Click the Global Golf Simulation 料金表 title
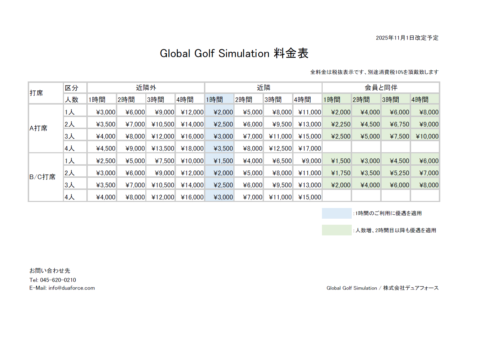Screen dimensions: 490x346 tap(234, 53)
